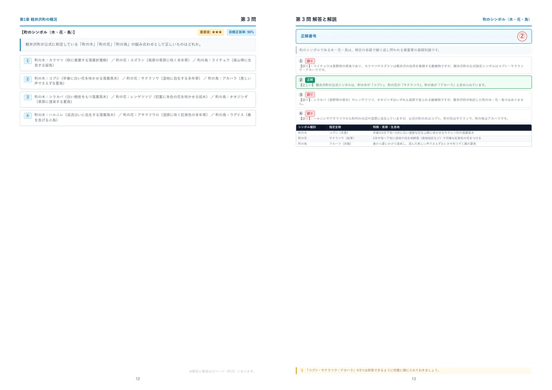
Task: Click explanation text starting 【誤り】：ハルニレやアサマフウロ
Action: (x=403, y=118)
